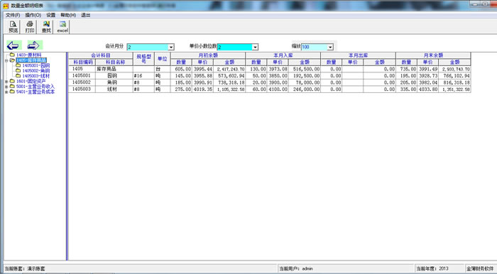Click the 库存商品 name cell
This screenshot has width=497, height=274.
click(114, 69)
